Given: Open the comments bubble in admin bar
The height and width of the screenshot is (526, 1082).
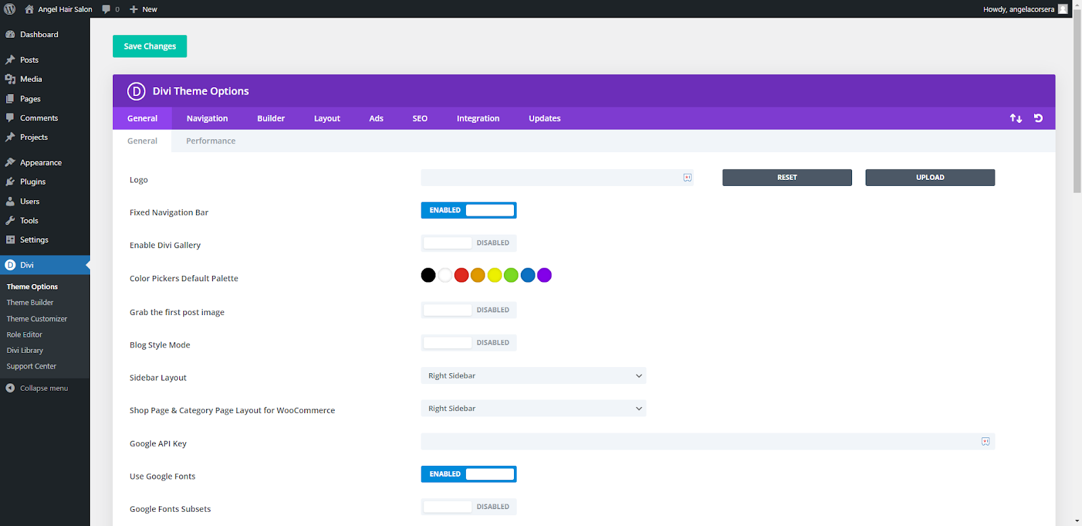Looking at the screenshot, I should tap(106, 9).
